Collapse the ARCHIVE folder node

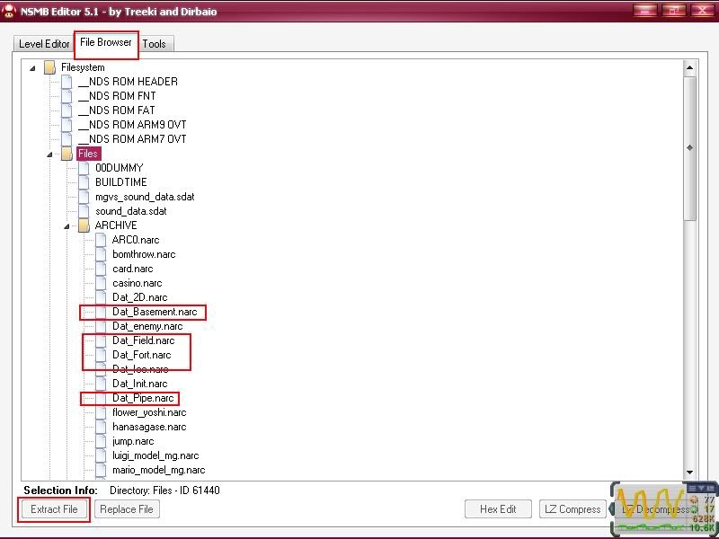pyautogui.click(x=67, y=226)
